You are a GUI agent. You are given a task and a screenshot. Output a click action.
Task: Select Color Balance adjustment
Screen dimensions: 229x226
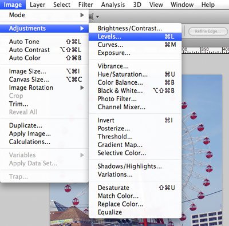coord(135,82)
